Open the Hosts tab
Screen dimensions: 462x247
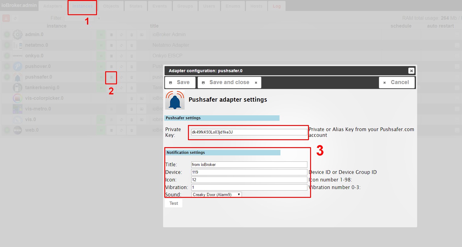point(256,6)
